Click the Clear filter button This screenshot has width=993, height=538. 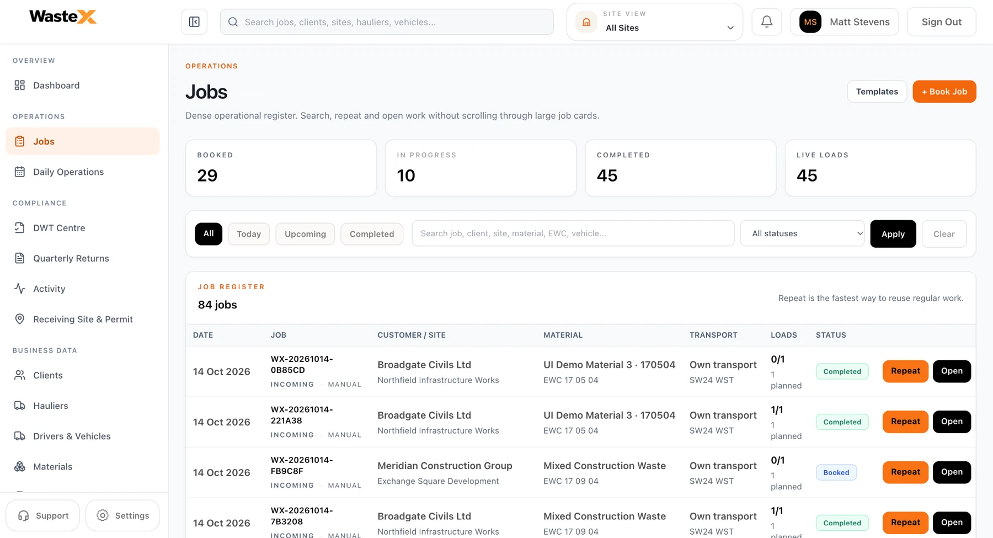(944, 234)
